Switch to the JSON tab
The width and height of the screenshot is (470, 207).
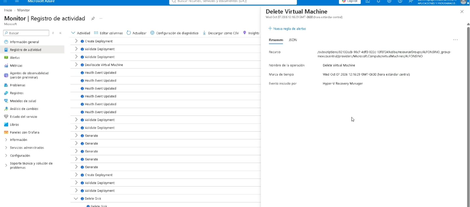[293, 40]
